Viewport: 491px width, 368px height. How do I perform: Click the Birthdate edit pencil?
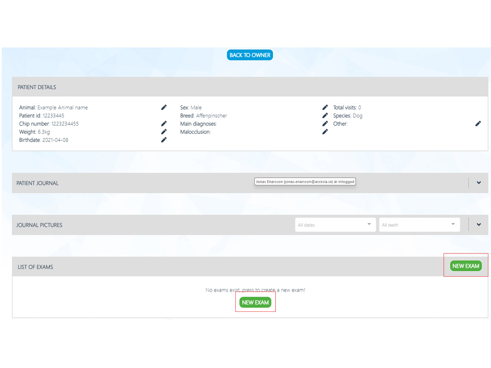[164, 140]
